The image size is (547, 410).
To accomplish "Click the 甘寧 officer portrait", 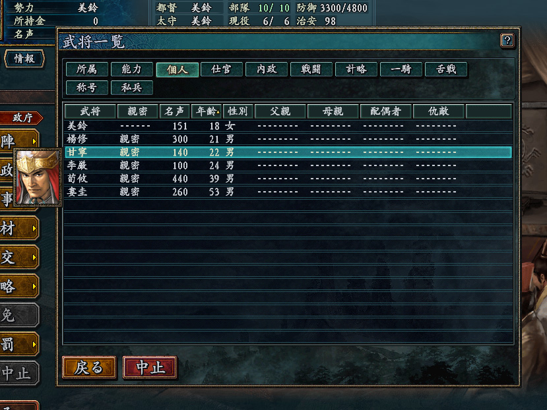I will pos(38,177).
